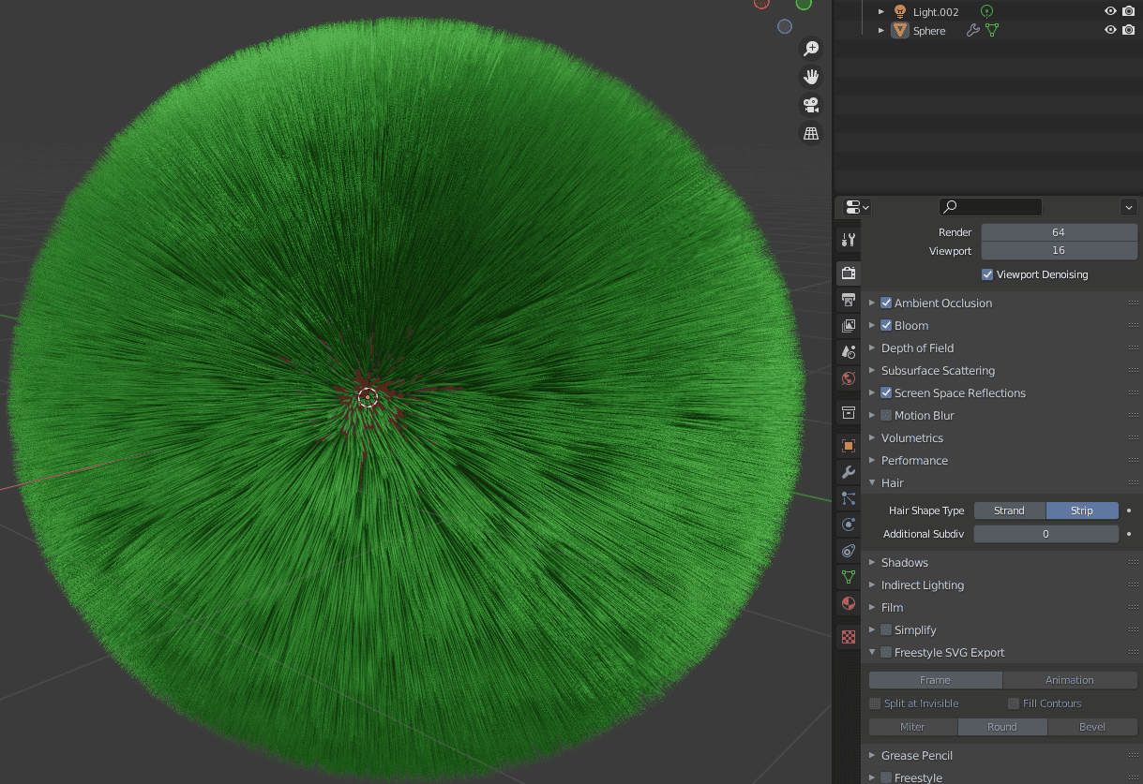Click the viewport zoom magnifier icon
This screenshot has height=784, width=1143.
[x=811, y=49]
